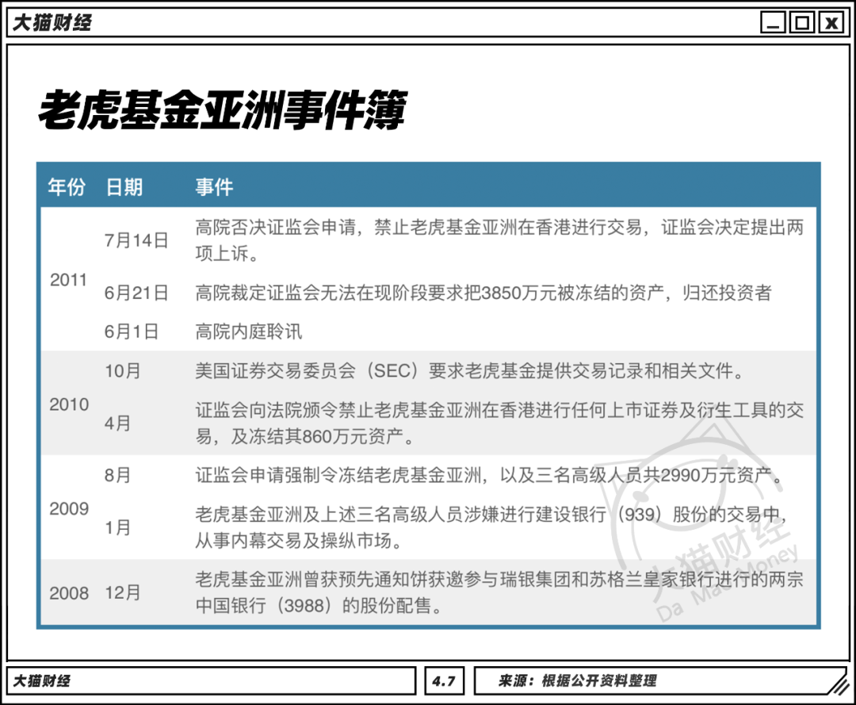
Task: Click the 来源：根据公开资料整理 source box
Action: pyautogui.click(x=579, y=680)
